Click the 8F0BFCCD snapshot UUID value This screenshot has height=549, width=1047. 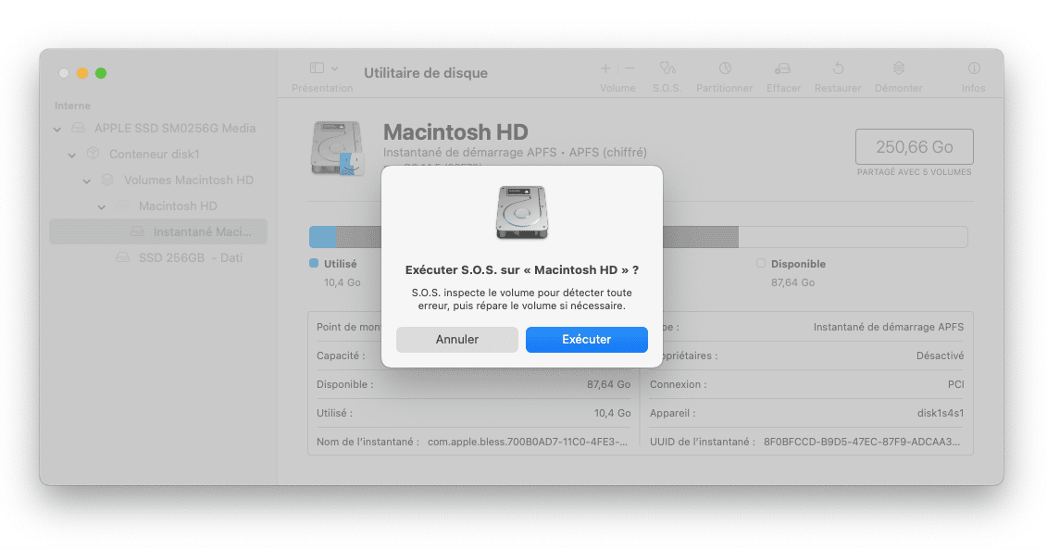click(x=862, y=442)
